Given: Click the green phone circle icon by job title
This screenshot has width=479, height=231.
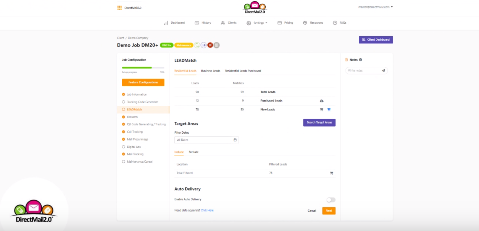Looking at the screenshot, I should tap(197, 45).
